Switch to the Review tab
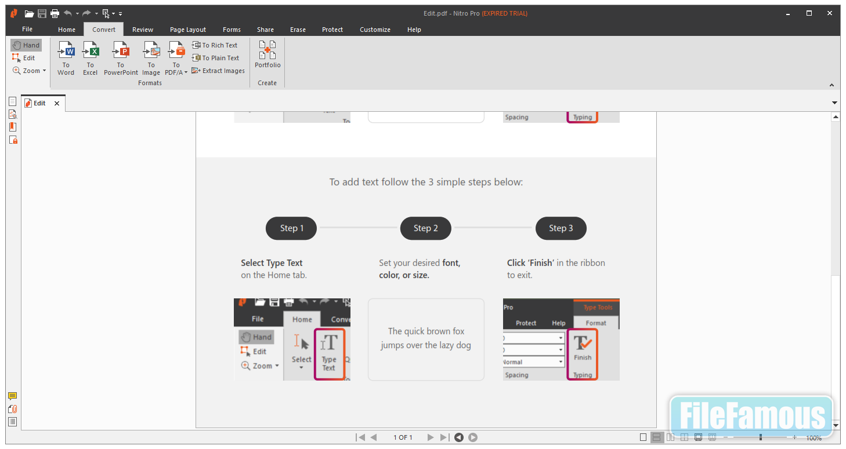Screen dimensions: 846x449 tap(143, 30)
